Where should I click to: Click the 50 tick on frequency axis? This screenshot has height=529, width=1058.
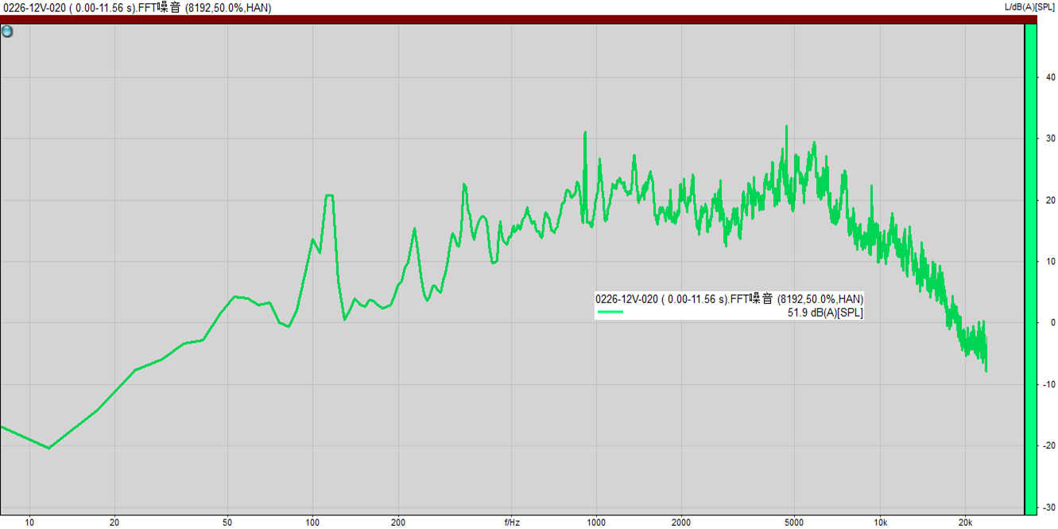(227, 523)
